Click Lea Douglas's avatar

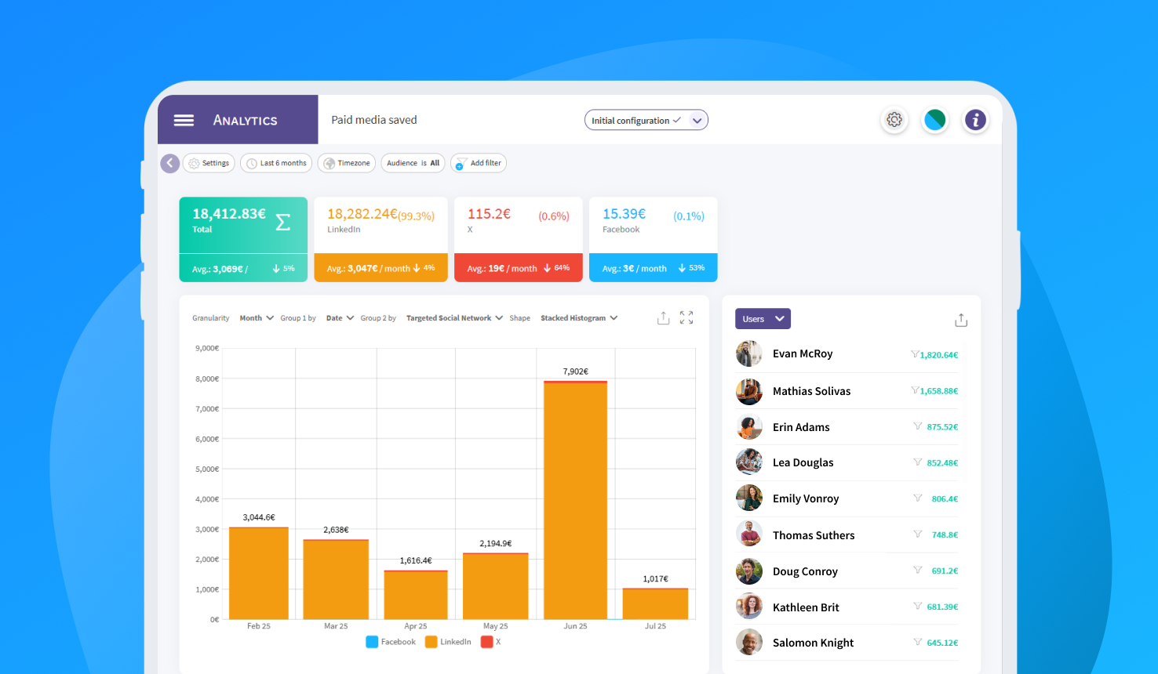point(748,462)
